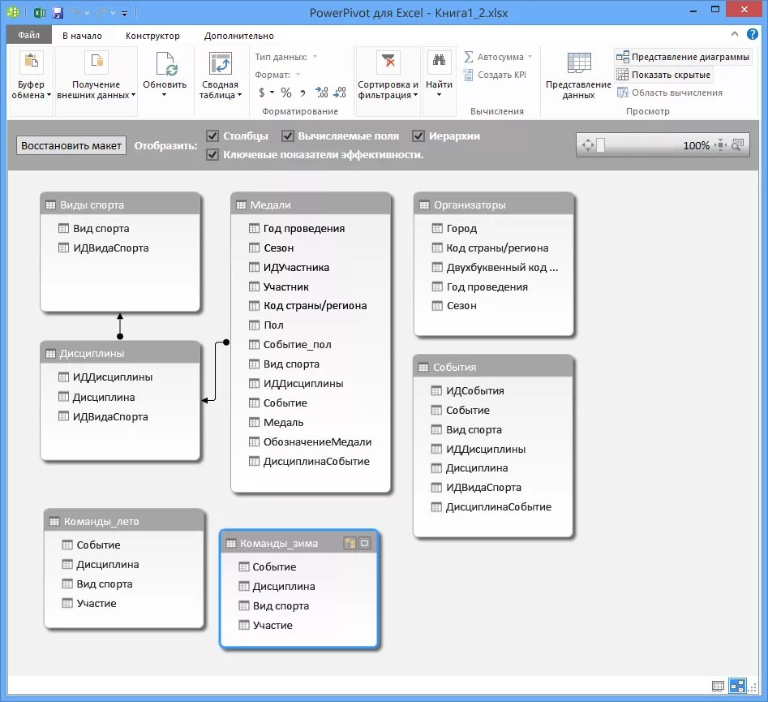This screenshot has height=702, width=768.
Task: Expand Получение внешних данных dropdown arrow
Action: (133, 95)
